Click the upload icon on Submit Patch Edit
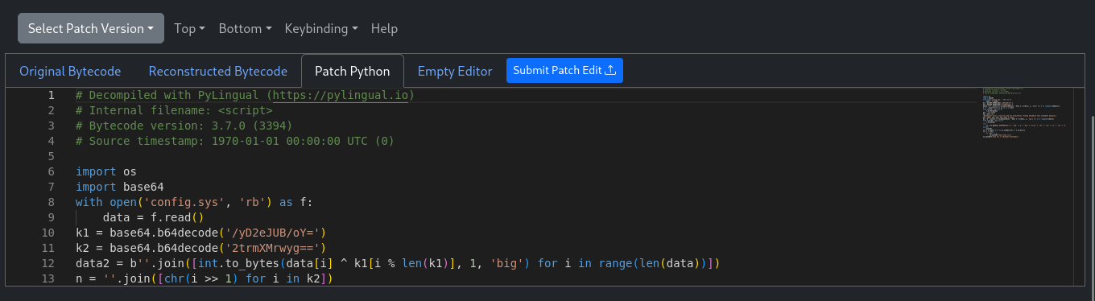The height and width of the screenshot is (301, 1095). (x=610, y=70)
